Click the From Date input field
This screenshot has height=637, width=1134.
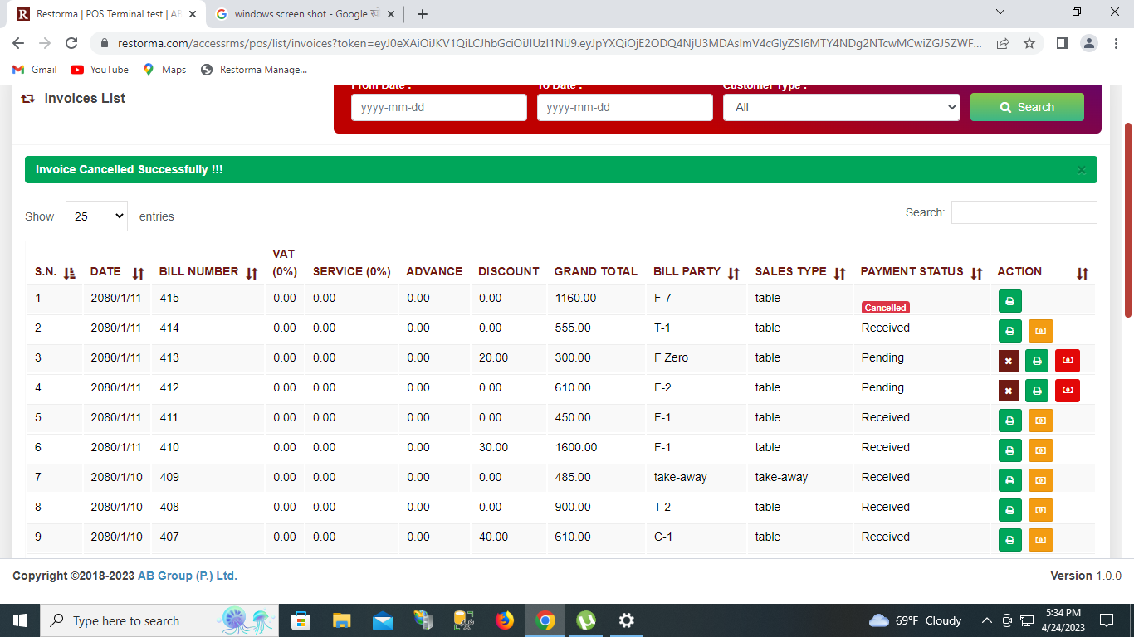(x=439, y=107)
